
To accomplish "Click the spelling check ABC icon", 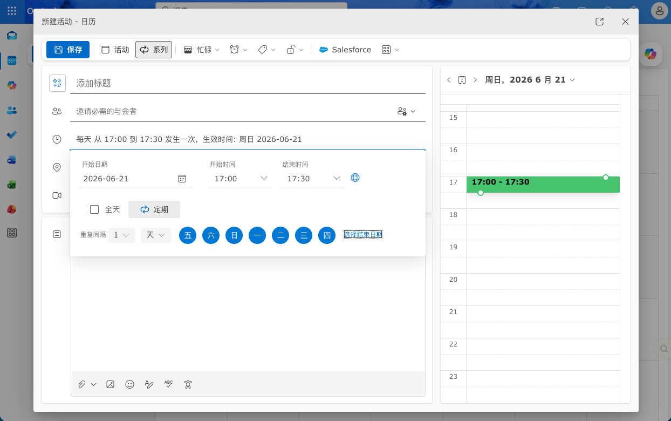I will click(168, 384).
